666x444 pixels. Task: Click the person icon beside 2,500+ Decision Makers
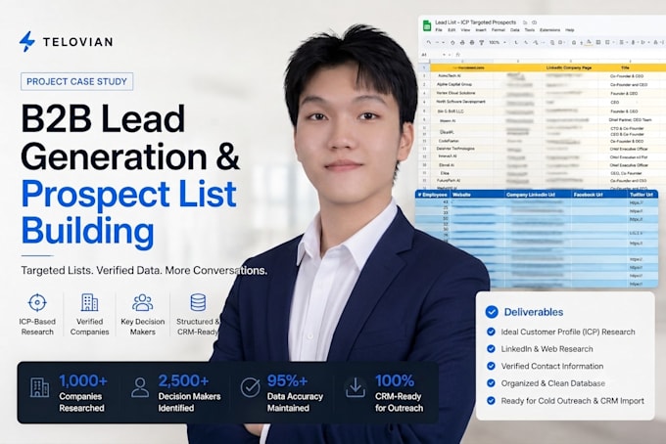pos(140,387)
